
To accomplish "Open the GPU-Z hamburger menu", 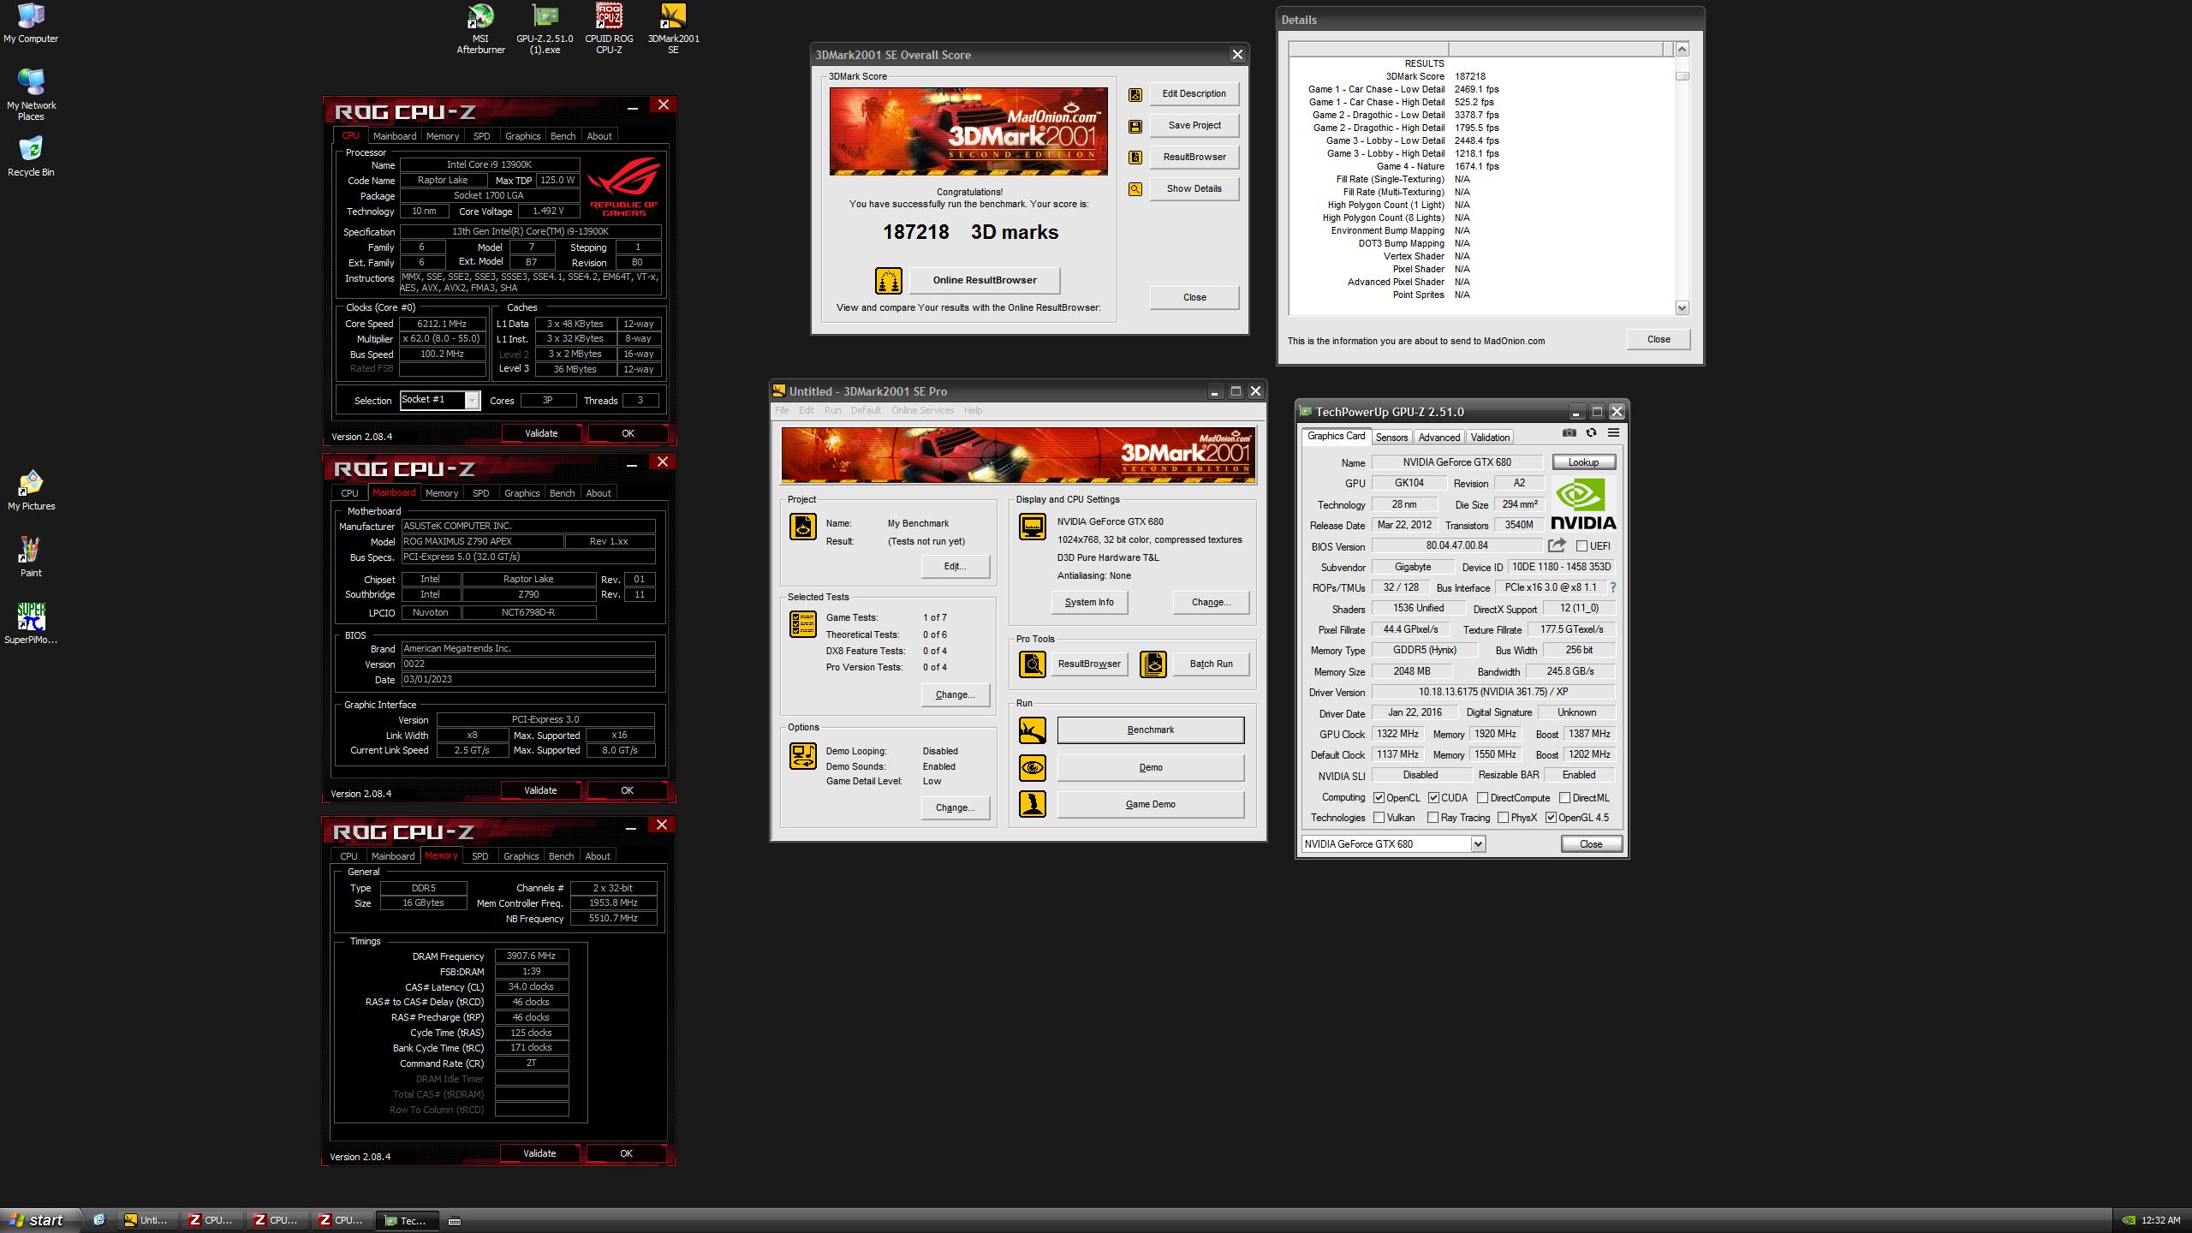I will 1613,433.
